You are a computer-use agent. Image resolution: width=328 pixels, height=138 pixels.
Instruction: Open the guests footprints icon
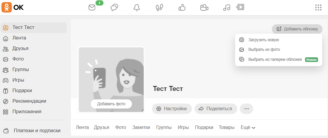pyautogui.click(x=159, y=8)
